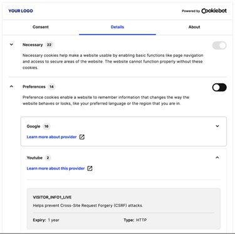
Task: Click the Youtube cookie count badge 2
Action: click(48, 158)
